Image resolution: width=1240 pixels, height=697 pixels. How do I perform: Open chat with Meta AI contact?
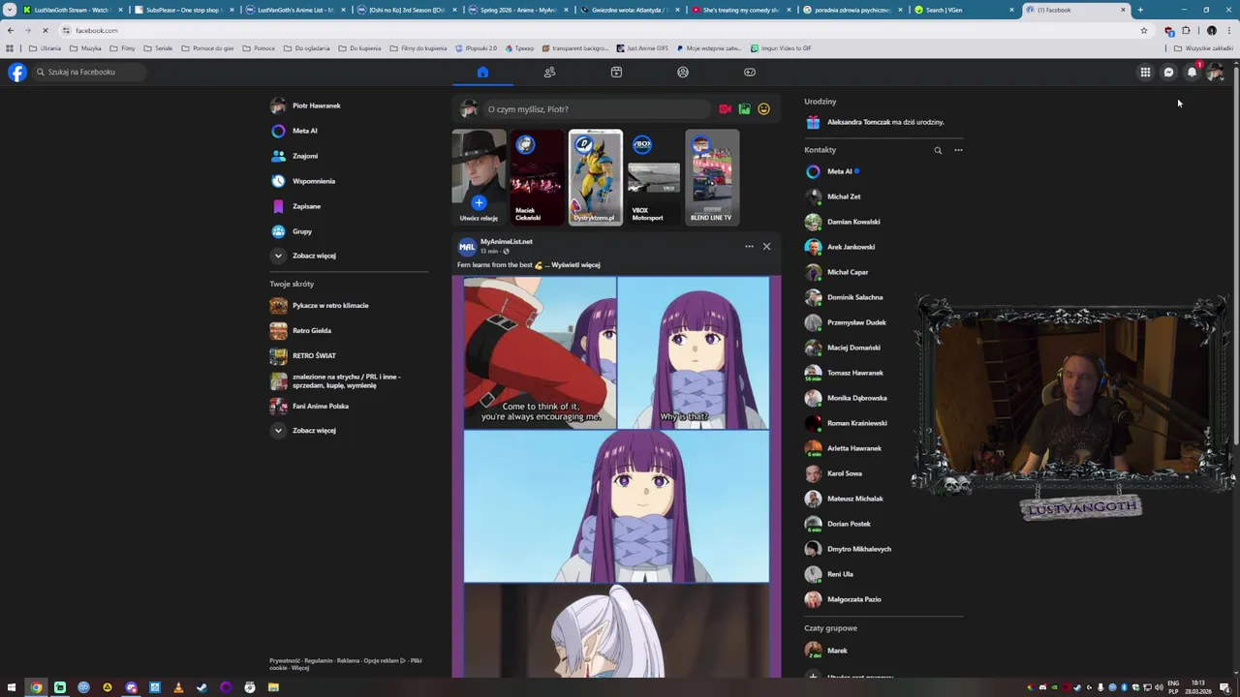(x=883, y=171)
